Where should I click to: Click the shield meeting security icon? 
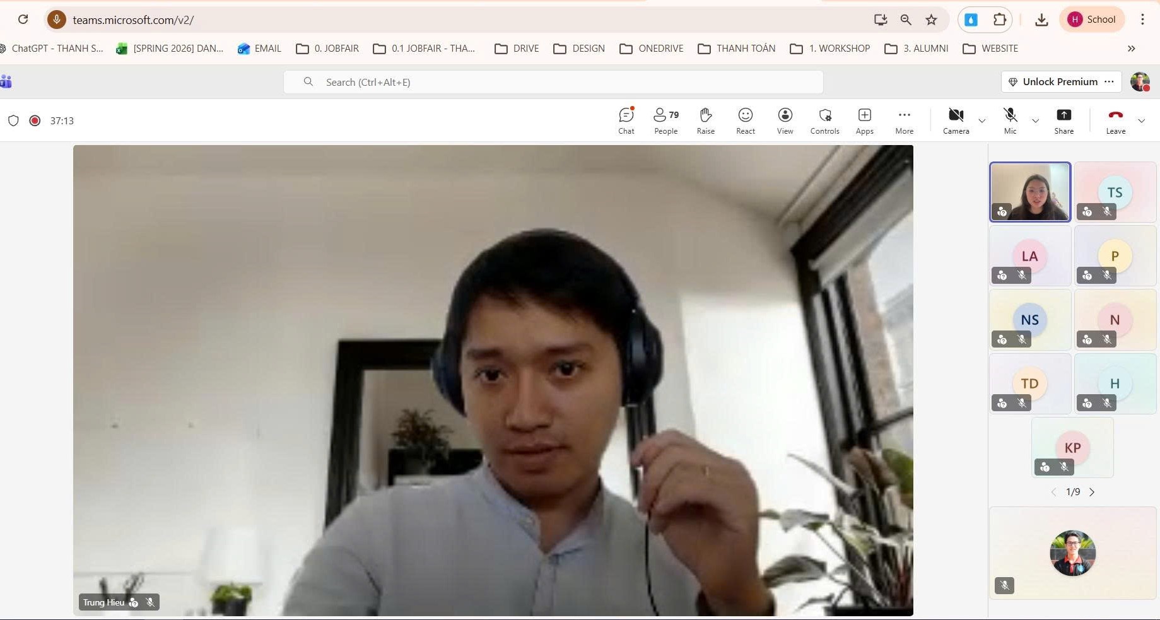coord(13,120)
